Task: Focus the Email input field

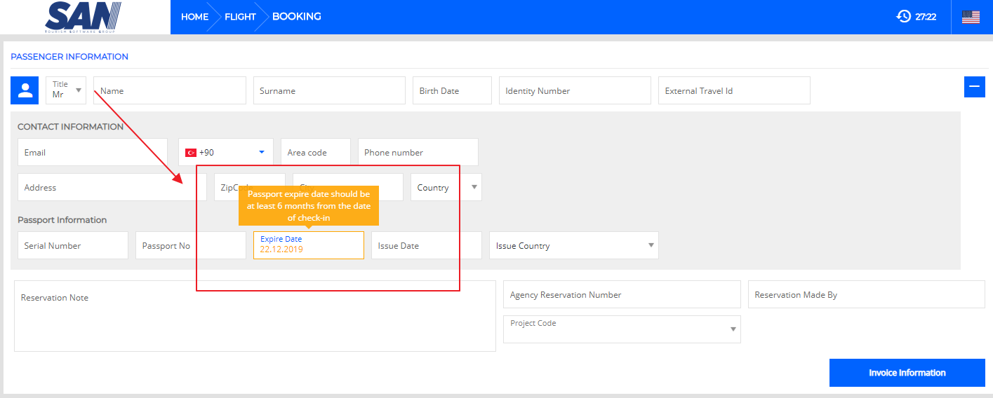Action: tap(92, 152)
